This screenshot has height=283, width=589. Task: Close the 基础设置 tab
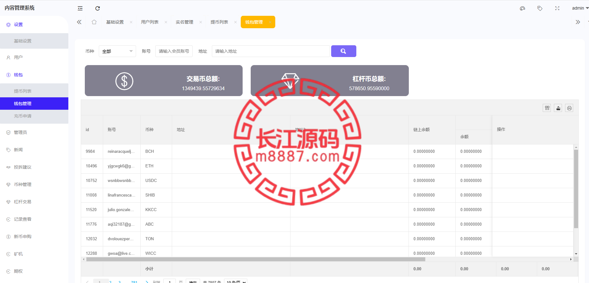pos(131,22)
